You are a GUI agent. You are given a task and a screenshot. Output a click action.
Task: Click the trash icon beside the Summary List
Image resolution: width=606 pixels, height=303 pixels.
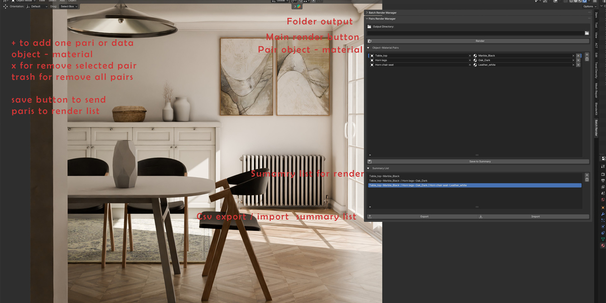click(587, 179)
